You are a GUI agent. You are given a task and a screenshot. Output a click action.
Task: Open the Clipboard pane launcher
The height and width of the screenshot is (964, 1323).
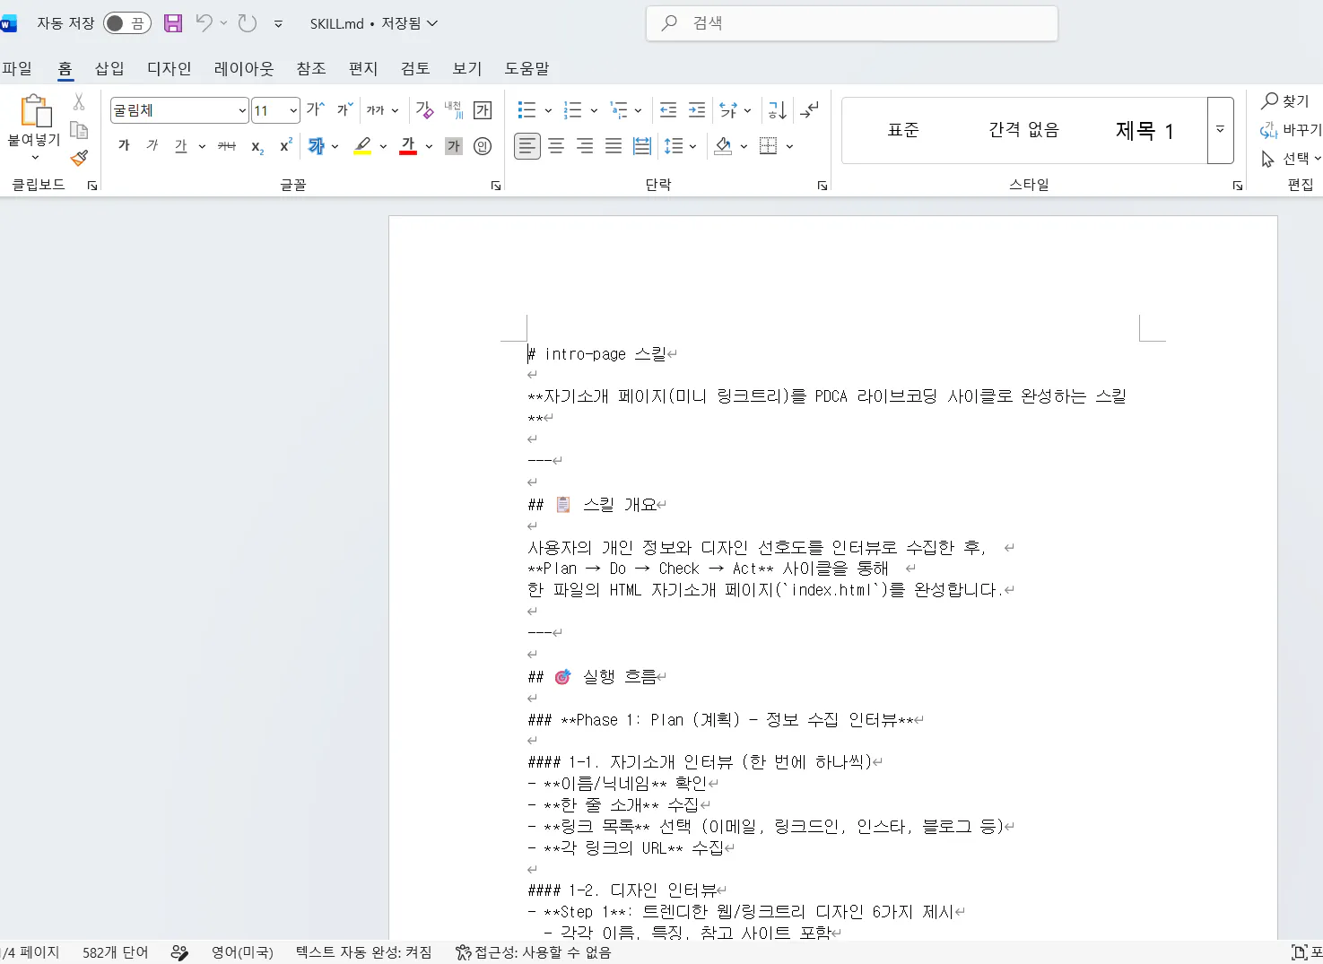tap(92, 186)
